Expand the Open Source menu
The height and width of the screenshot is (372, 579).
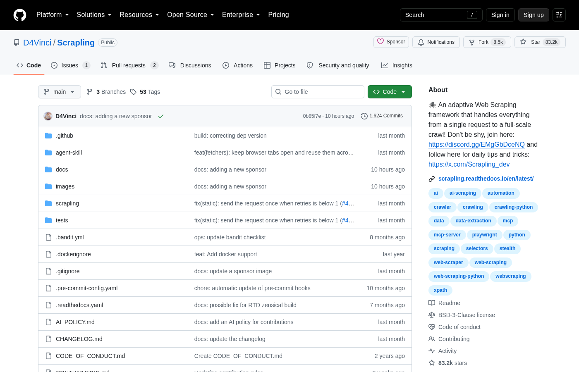pyautogui.click(x=191, y=15)
